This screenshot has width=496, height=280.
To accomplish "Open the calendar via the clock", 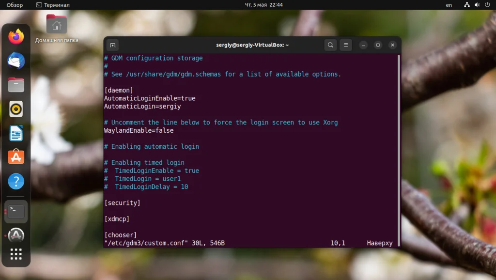I will click(264, 5).
